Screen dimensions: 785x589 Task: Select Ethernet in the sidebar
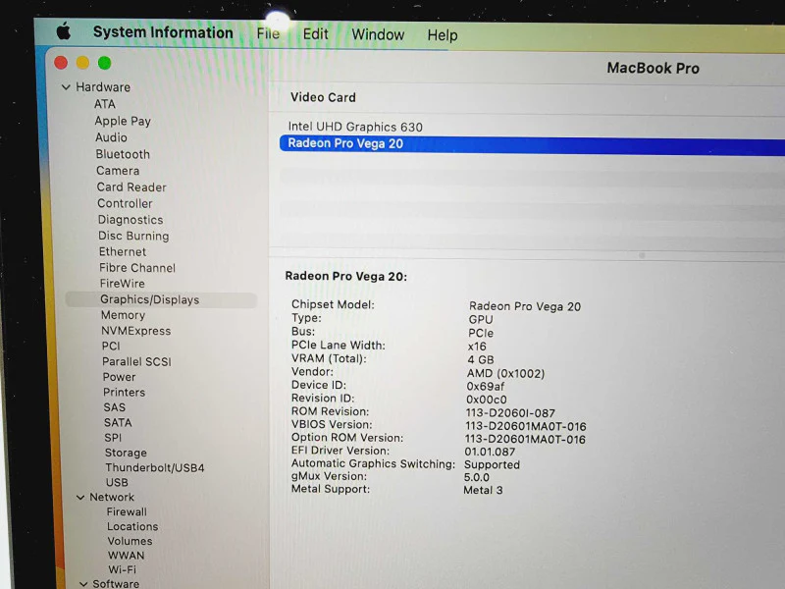coord(122,252)
